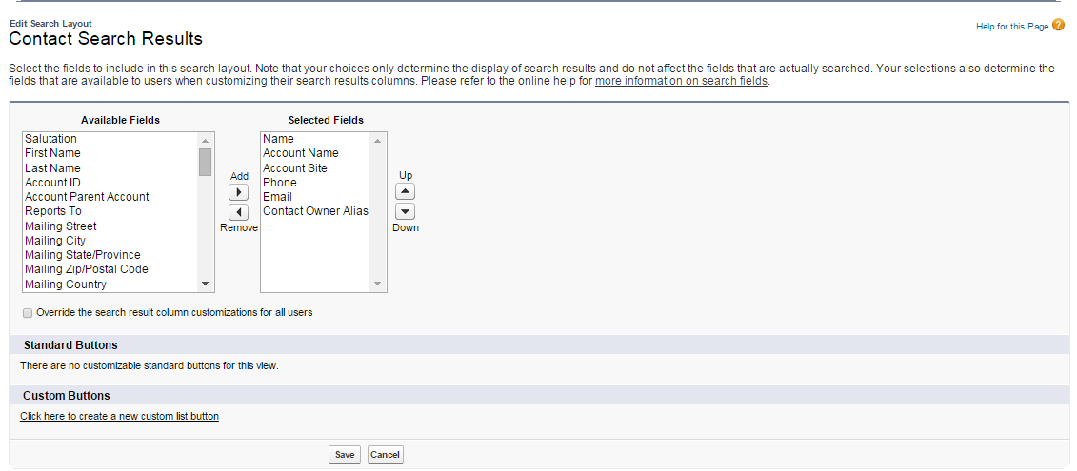This screenshot has height=471, width=1077.
Task: Enable override search result column customizations checkbox
Action: coord(28,313)
